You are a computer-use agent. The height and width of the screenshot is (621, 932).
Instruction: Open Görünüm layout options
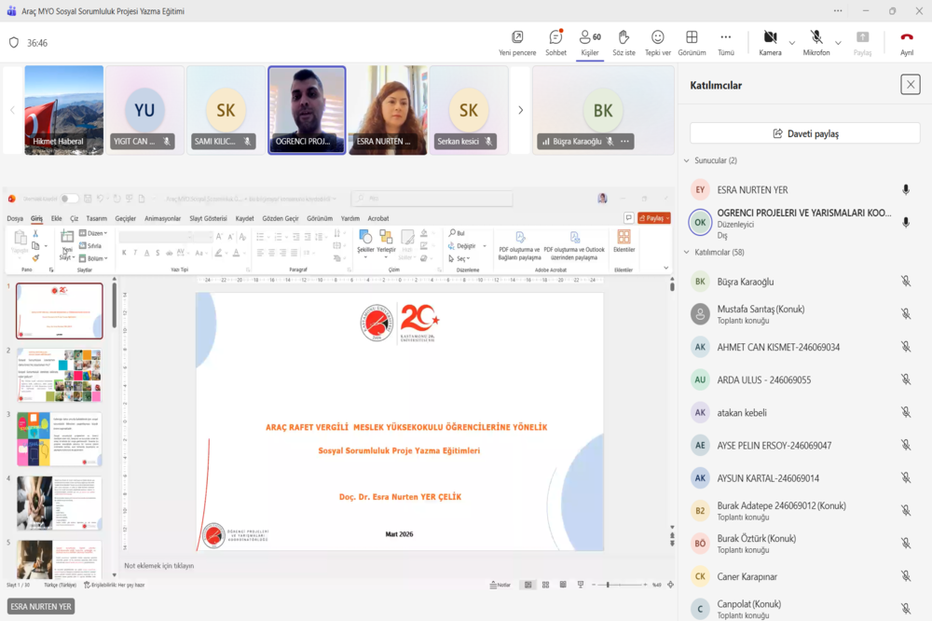692,43
